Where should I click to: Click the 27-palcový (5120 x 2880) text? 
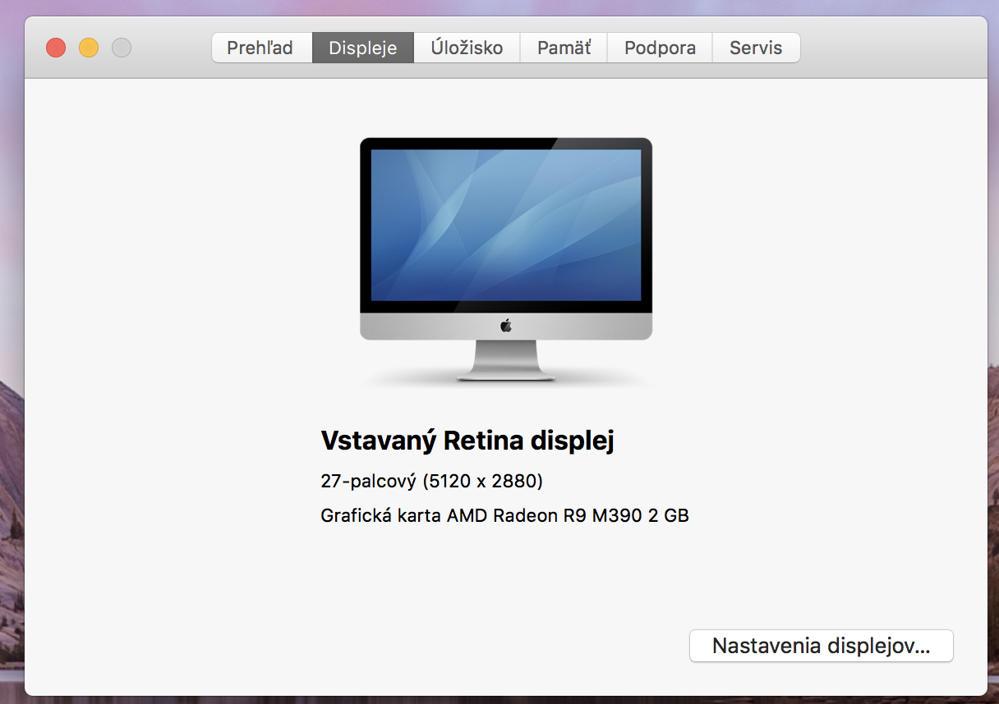432,481
